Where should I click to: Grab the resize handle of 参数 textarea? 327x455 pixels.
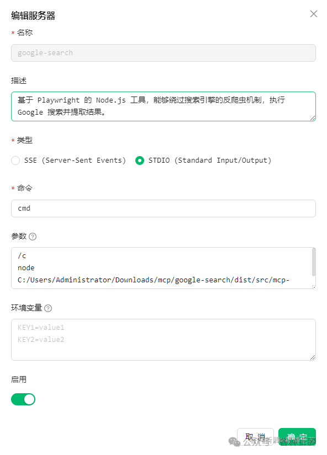point(314,287)
